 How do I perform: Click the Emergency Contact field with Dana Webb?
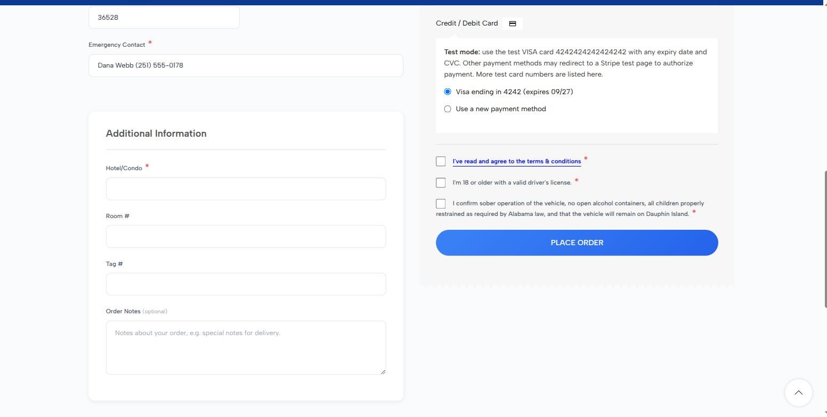click(246, 65)
